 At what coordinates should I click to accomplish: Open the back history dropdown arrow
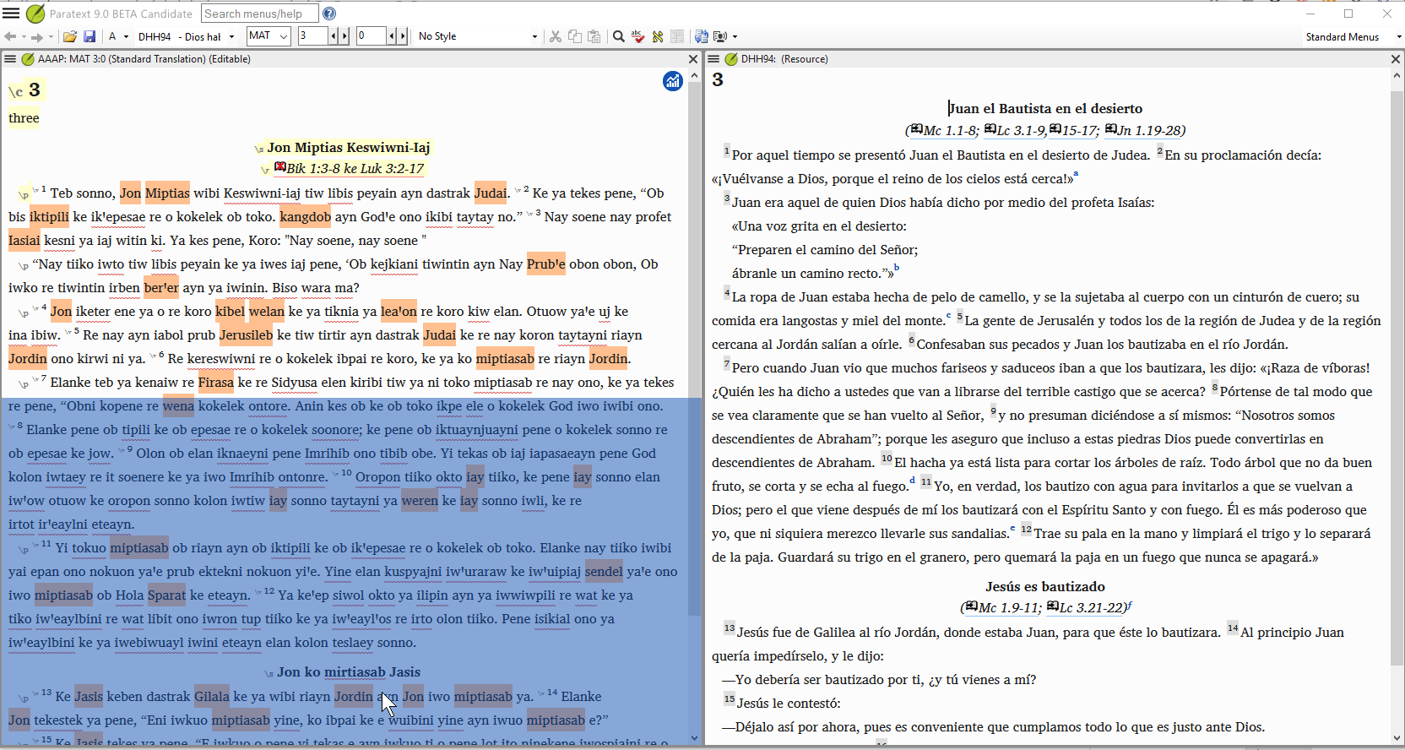click(x=24, y=37)
